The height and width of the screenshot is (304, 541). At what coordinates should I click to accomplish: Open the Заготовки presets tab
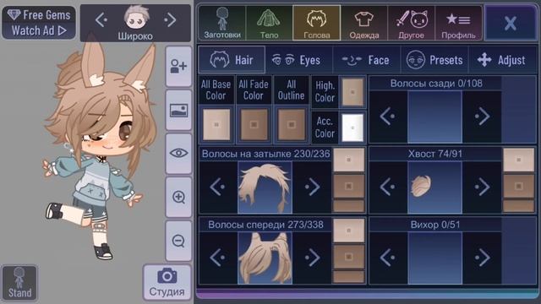222,23
